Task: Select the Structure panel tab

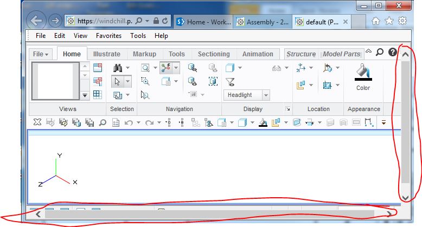Action: click(301, 54)
